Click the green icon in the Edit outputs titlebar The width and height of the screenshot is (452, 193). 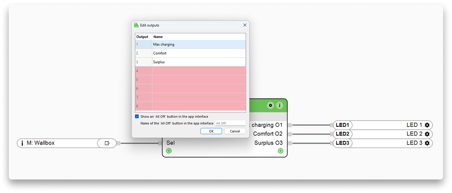[136, 25]
